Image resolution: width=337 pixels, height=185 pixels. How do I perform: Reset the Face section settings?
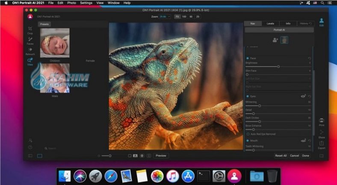point(310,59)
